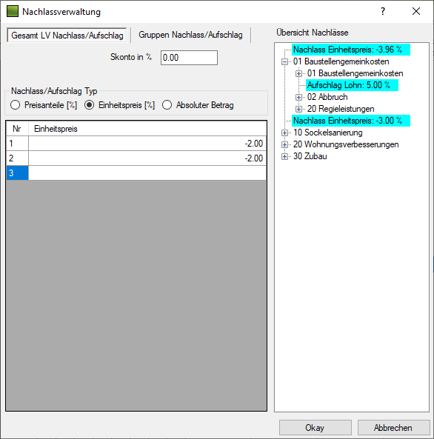Open the help question mark button
The height and width of the screenshot is (439, 434).
click(383, 12)
